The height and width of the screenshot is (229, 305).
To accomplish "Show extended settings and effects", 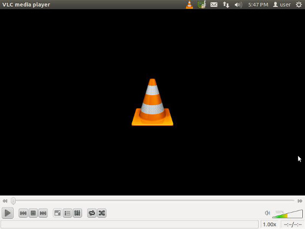I will point(77,213).
